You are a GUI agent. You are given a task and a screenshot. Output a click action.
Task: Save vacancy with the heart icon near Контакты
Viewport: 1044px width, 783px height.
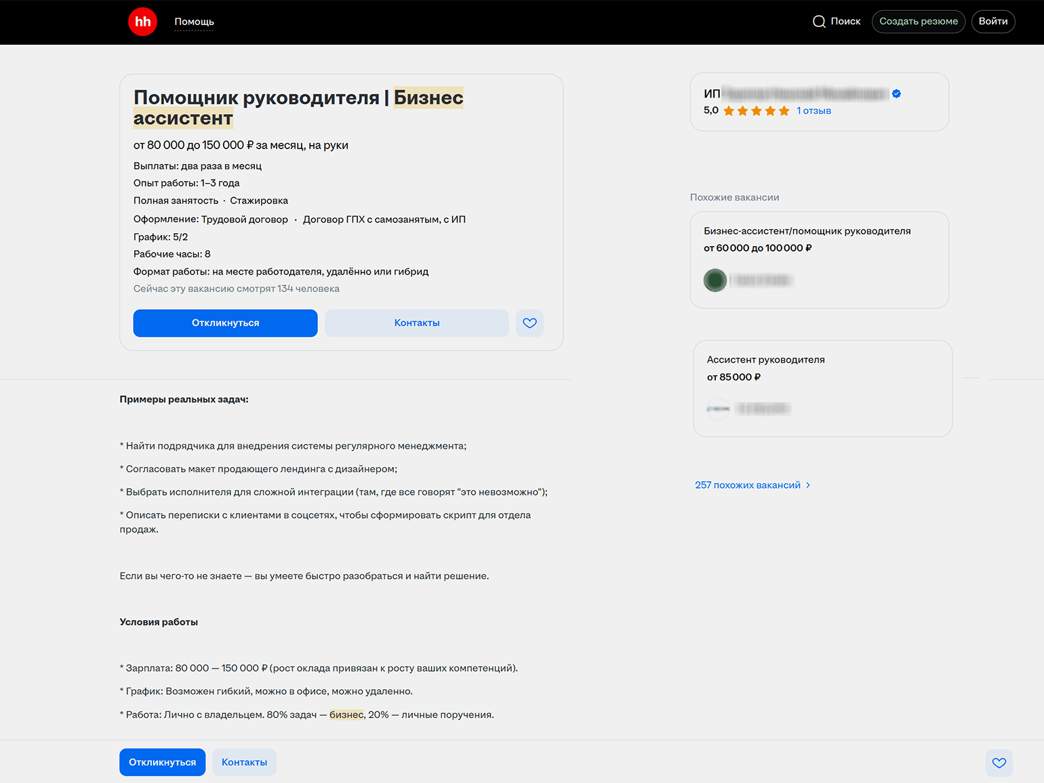(529, 323)
